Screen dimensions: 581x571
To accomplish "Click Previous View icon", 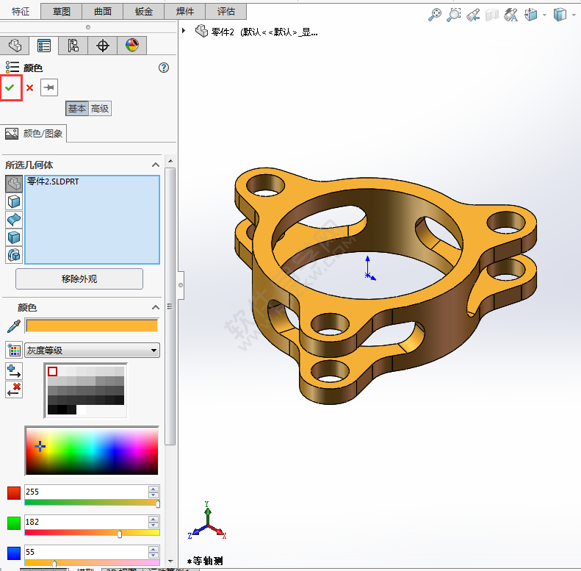I will point(473,15).
